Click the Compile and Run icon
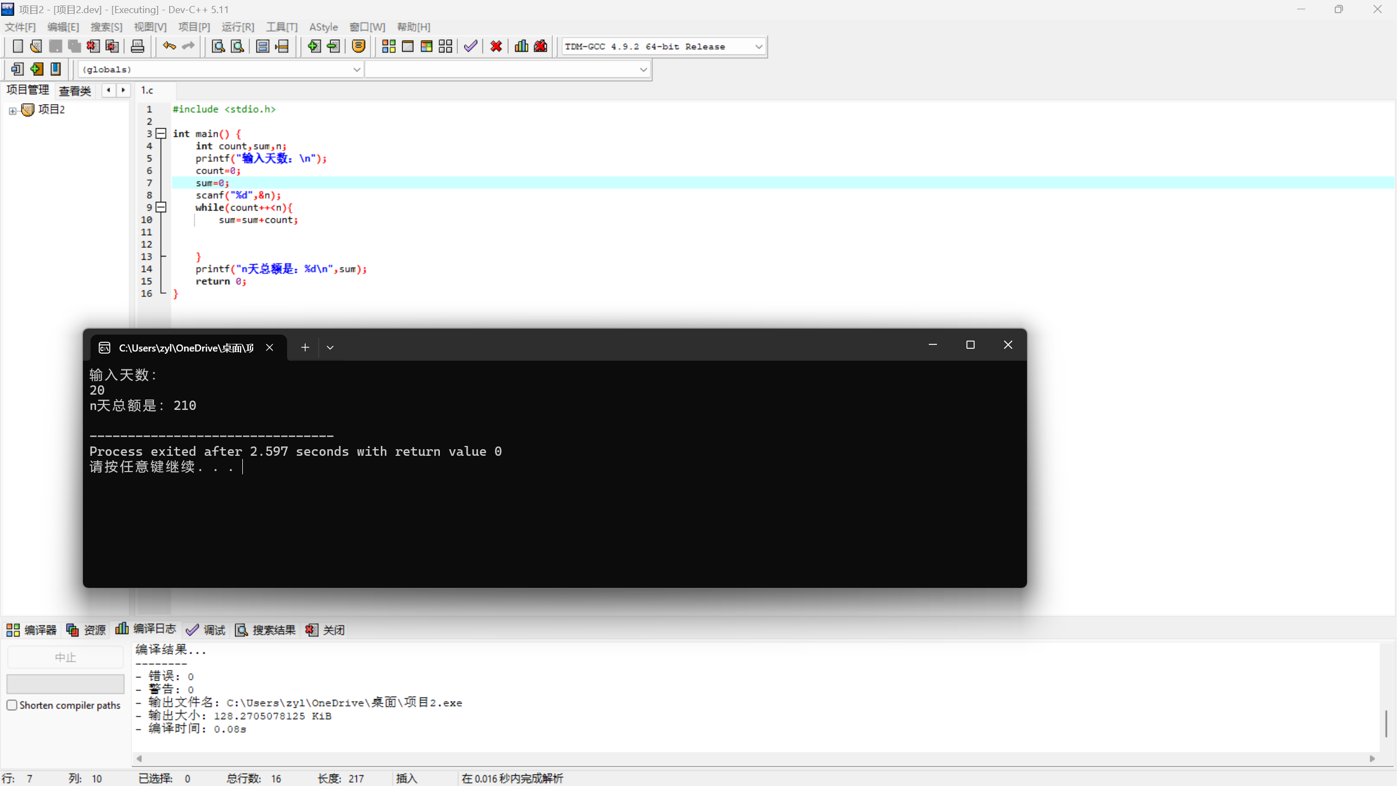The image size is (1397, 786). tap(426, 46)
